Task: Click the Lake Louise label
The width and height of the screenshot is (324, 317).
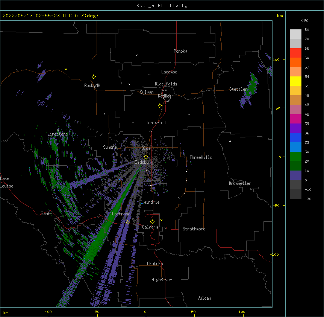Action: [x=7, y=182]
